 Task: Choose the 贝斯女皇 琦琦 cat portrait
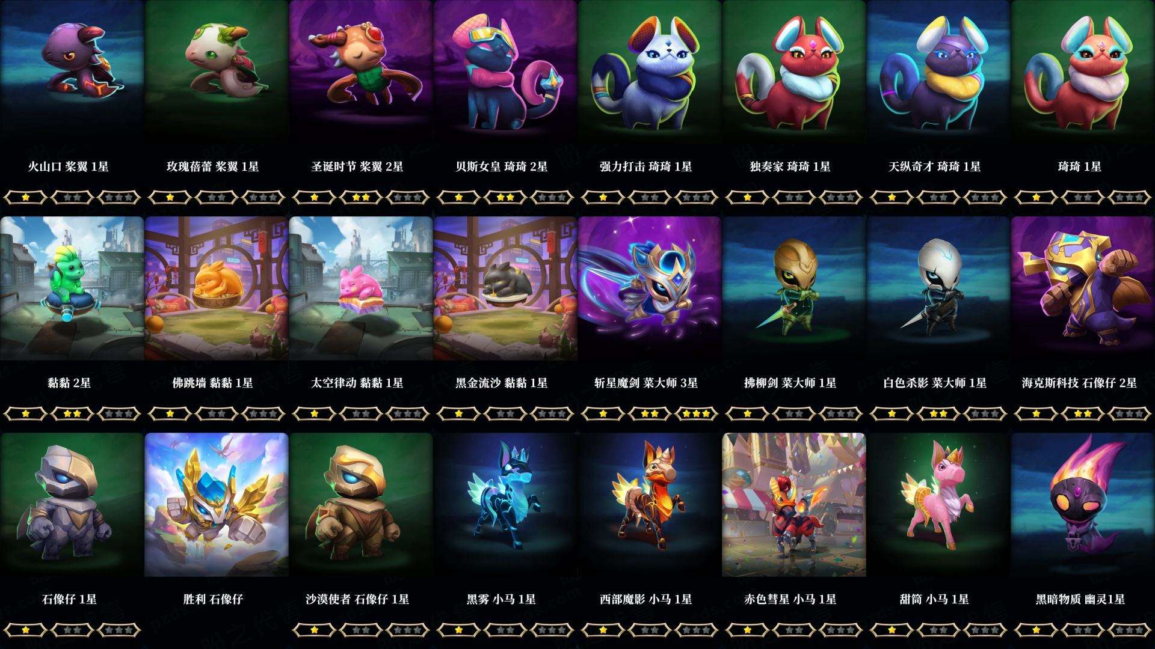(x=505, y=72)
